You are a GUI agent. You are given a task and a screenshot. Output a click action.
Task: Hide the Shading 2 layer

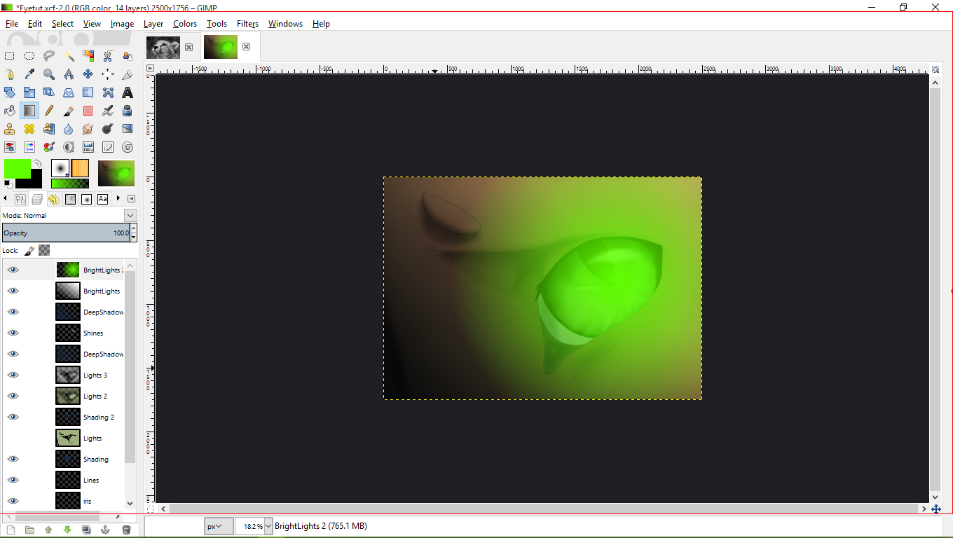coord(13,417)
